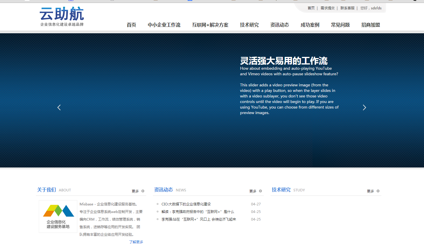The width and height of the screenshot is (424, 248).
Task: Click the 云助航 site logo
Action: point(62,17)
